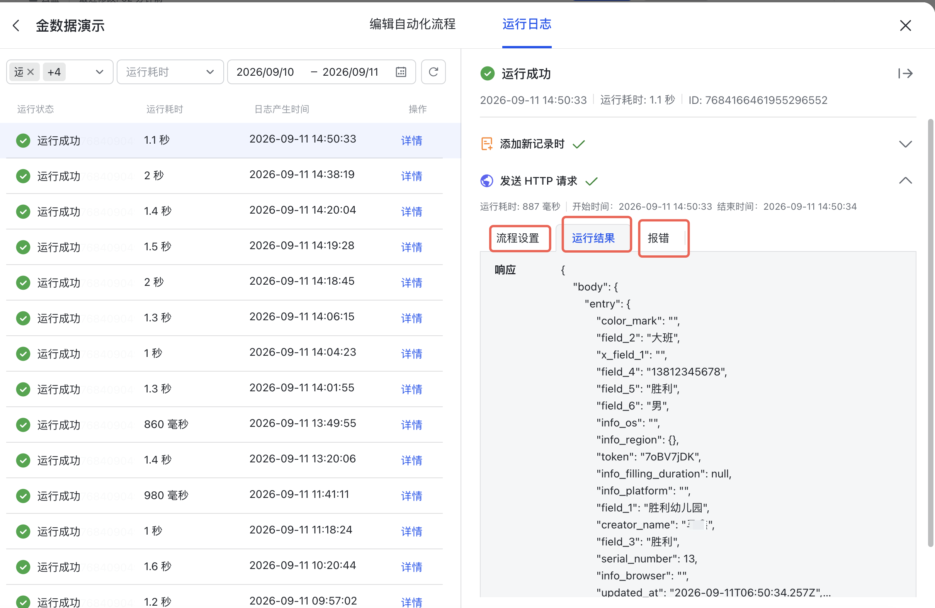Click the green 运行成功 status icon in details header
Viewport: 935px width, 608px height.
(x=488, y=73)
